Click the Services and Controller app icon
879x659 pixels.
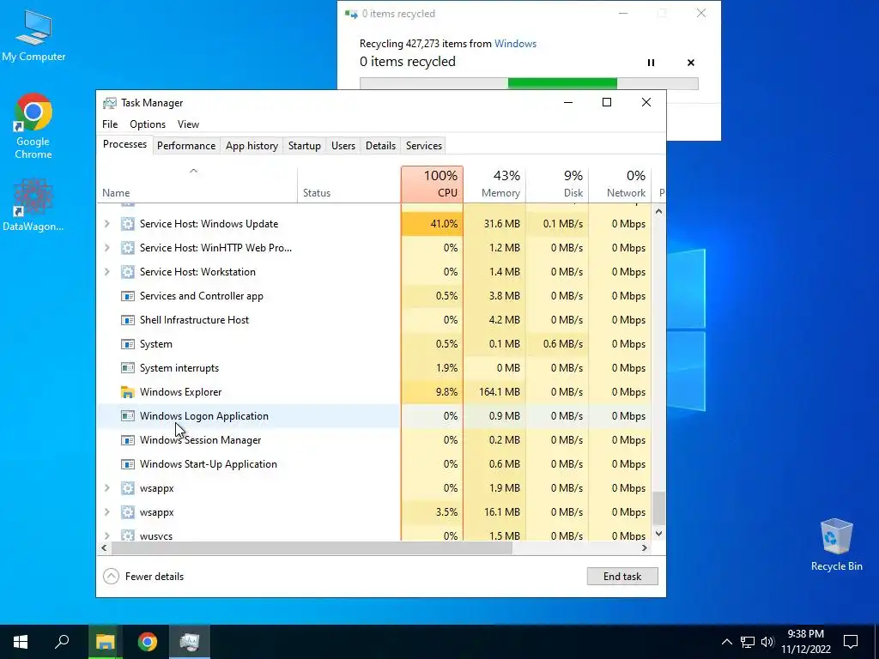point(128,296)
